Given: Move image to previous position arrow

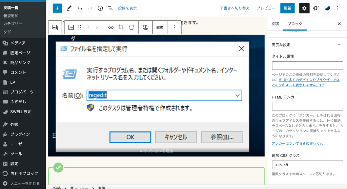Looking at the screenshot, I should point(88,27).
